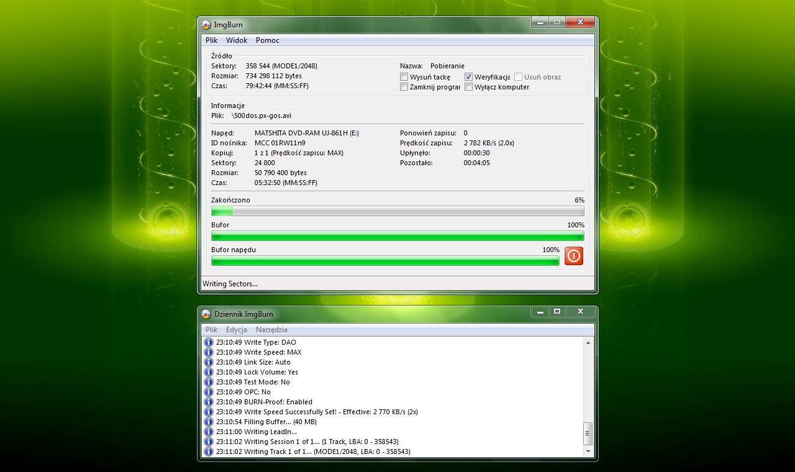Click the Dziennik ImgBurn title bar icon
The height and width of the screenshot is (472, 795).
[207, 314]
